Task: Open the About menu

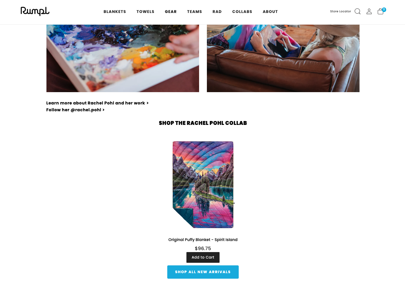Action: 270,12
